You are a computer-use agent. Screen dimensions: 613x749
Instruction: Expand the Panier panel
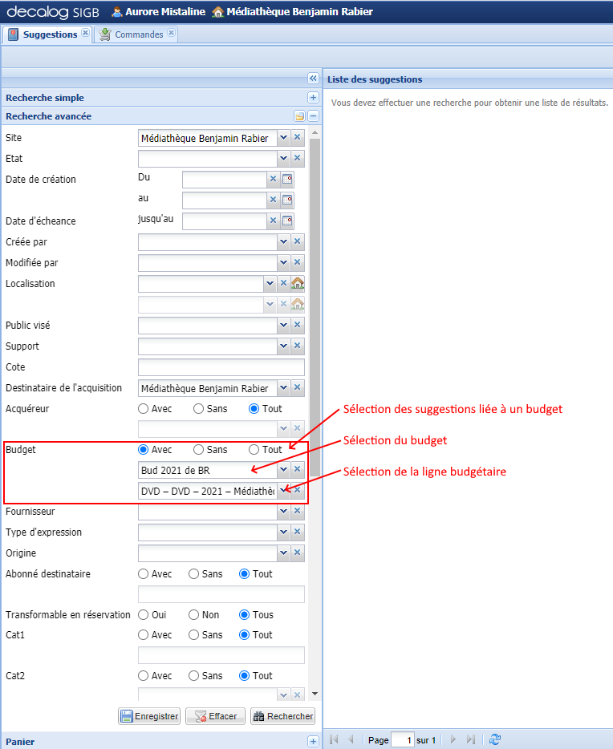tap(314, 742)
